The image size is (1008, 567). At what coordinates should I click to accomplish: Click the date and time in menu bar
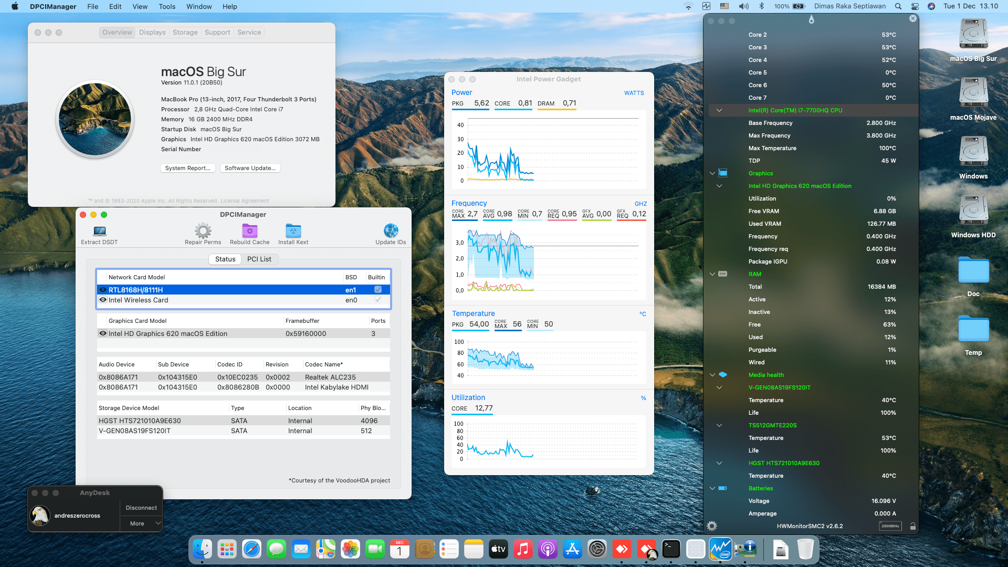(971, 6)
